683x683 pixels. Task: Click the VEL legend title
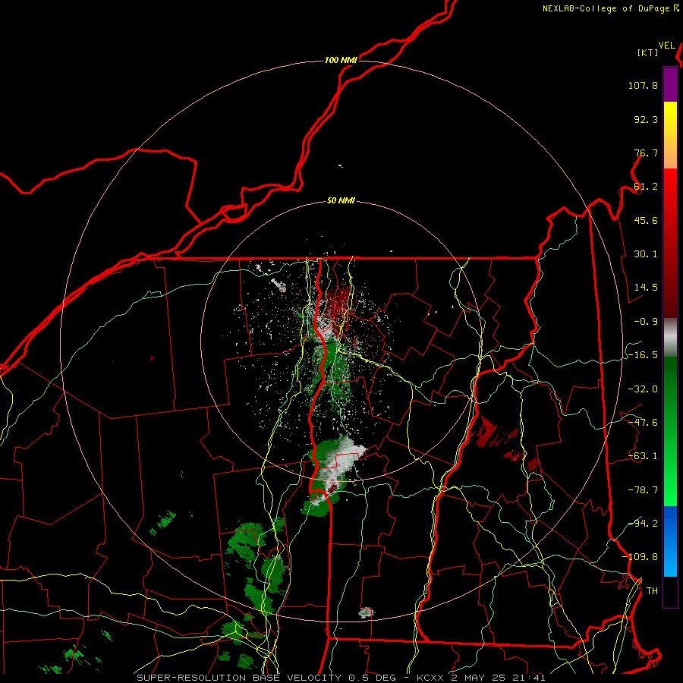(666, 46)
